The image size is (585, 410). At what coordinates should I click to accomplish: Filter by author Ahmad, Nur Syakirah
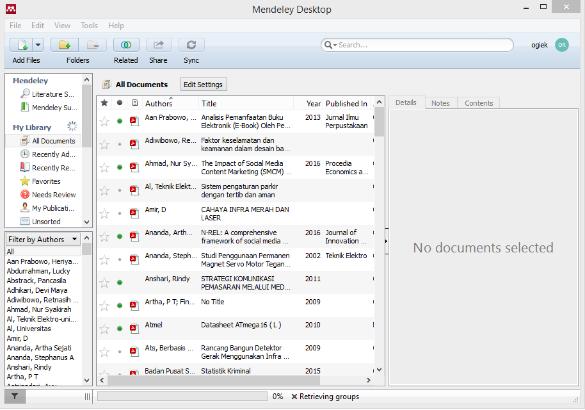(x=39, y=310)
